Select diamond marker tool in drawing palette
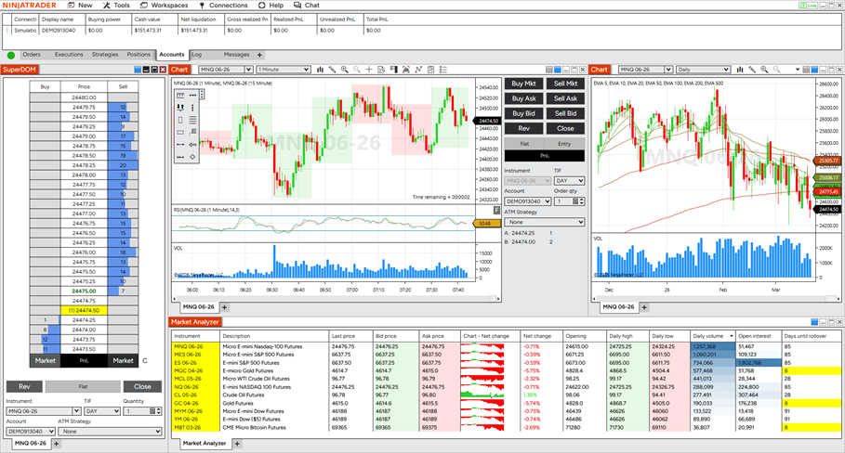The width and height of the screenshot is (845, 453). pyautogui.click(x=193, y=157)
